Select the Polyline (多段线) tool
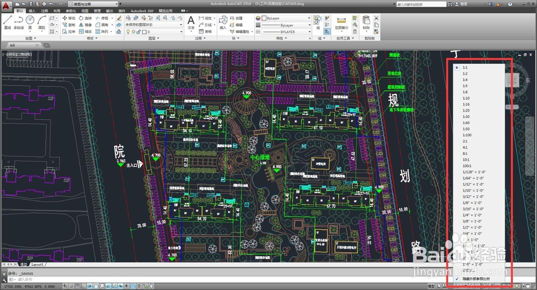Screen dimensions: 537x290 point(18,22)
